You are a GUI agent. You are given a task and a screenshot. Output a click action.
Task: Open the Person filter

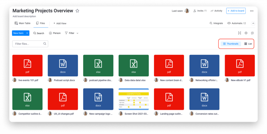pos(54,33)
